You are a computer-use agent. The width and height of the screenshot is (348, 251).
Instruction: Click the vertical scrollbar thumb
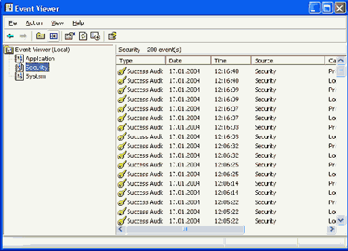(x=341, y=71)
